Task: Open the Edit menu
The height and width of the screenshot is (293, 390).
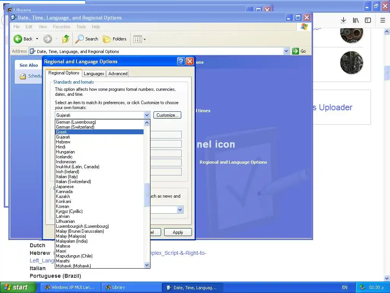Action: click(x=29, y=27)
